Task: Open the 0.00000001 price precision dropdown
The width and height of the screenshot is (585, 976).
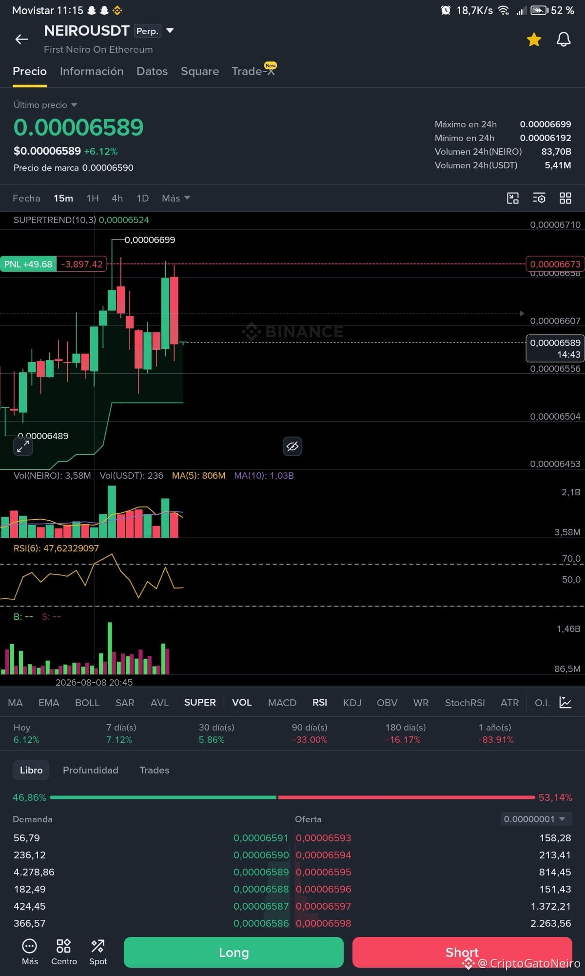Action: [536, 819]
